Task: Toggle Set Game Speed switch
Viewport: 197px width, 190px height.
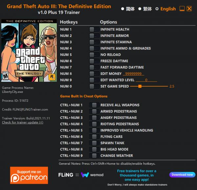Action: click(94, 86)
